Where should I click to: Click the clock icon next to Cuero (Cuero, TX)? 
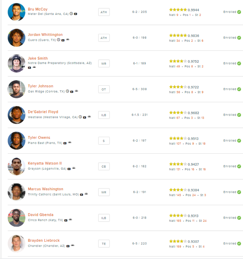coord(59,40)
